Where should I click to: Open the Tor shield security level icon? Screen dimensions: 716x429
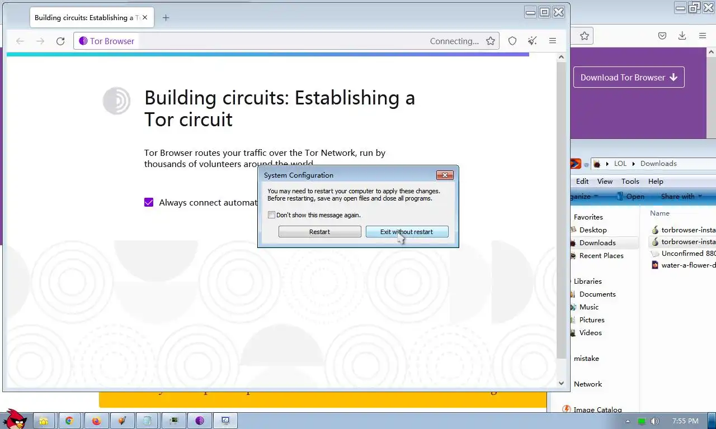point(512,41)
